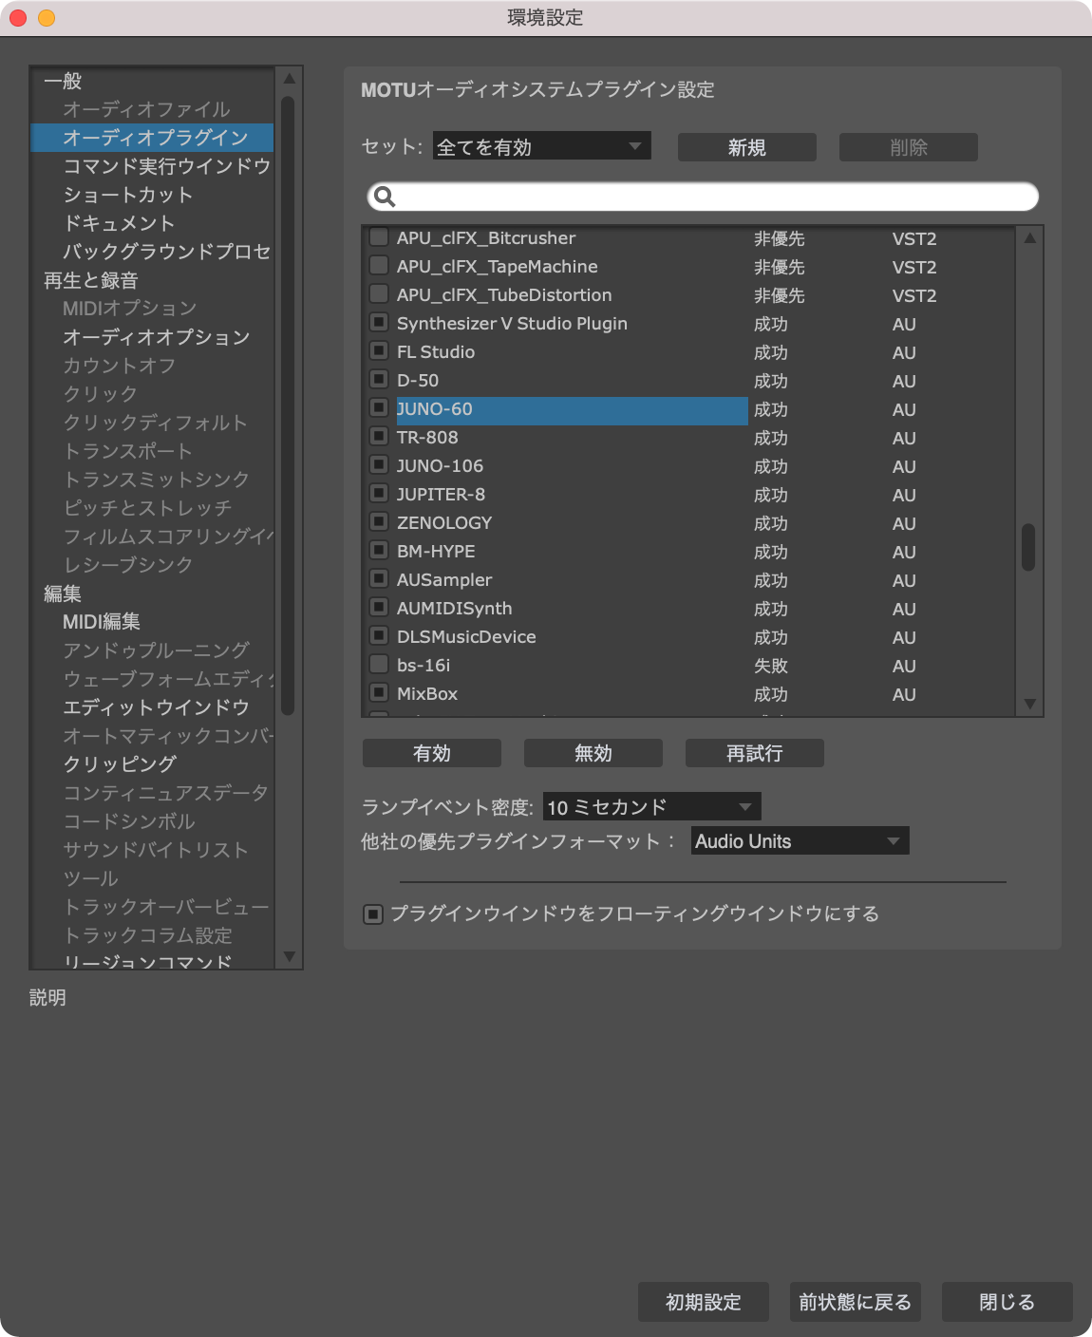Click the 再試行 button
This screenshot has height=1337, width=1092.
[x=755, y=753]
